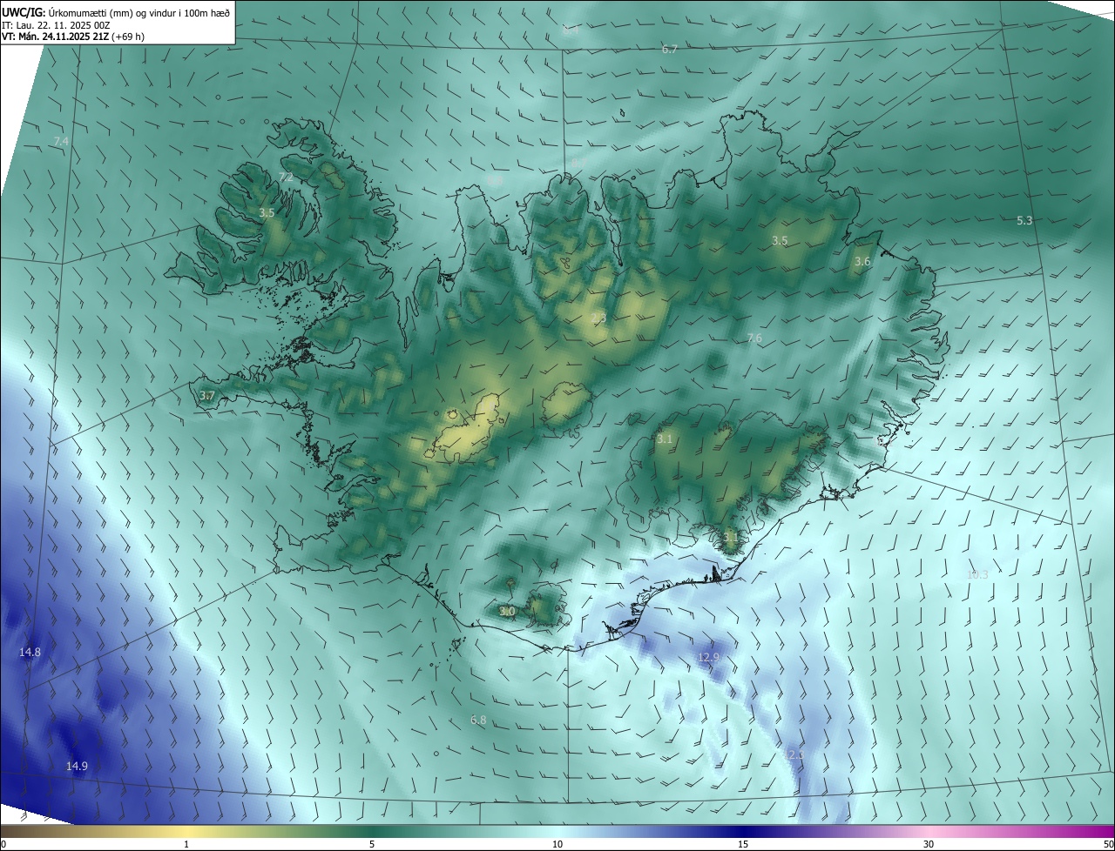Click the color scale tick label 5
The width and height of the screenshot is (1115, 851).
click(372, 844)
